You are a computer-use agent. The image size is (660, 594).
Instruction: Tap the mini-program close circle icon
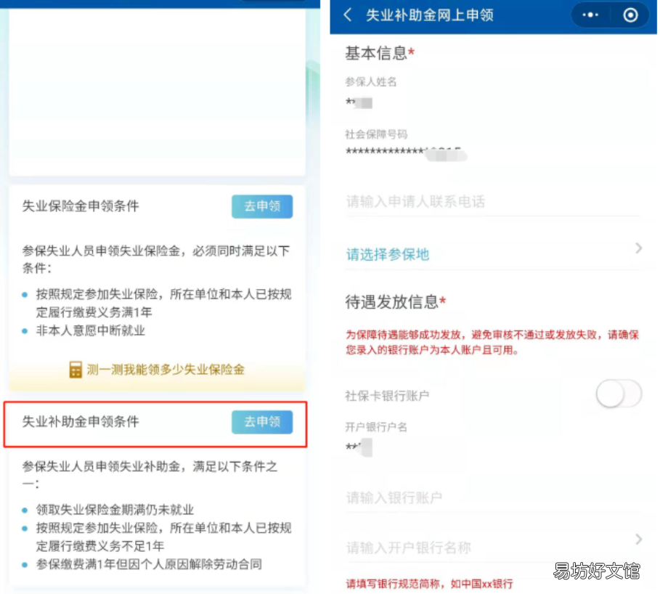[x=630, y=15]
